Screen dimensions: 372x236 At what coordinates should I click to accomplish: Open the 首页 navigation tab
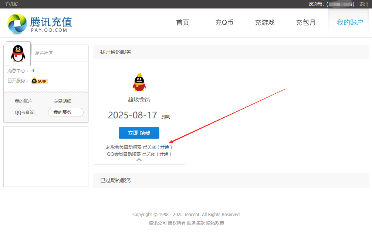[182, 22]
